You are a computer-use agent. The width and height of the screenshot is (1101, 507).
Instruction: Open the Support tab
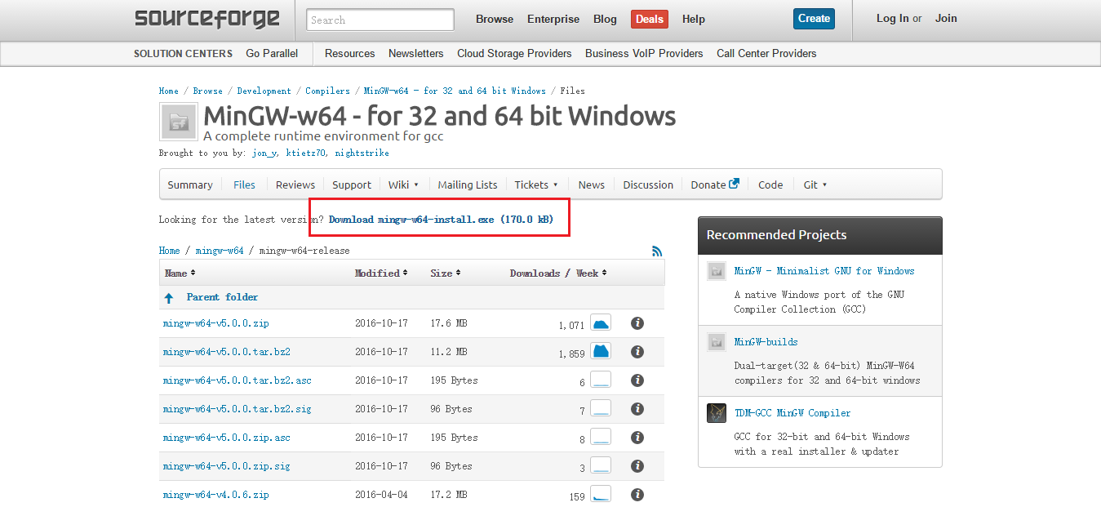352,185
